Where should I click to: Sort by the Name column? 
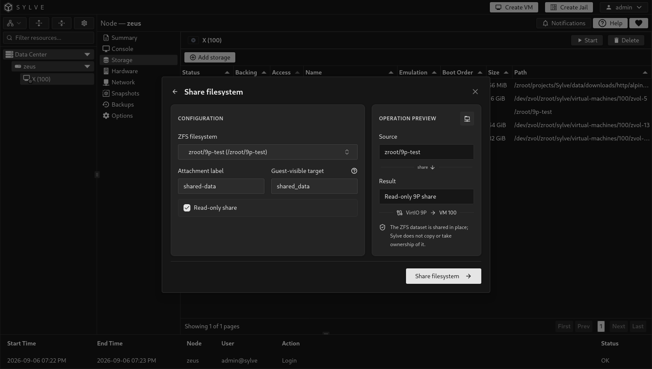(350, 72)
